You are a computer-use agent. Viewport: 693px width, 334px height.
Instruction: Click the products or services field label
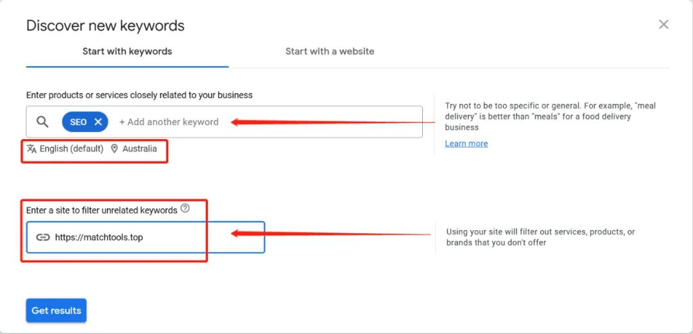[x=140, y=95]
